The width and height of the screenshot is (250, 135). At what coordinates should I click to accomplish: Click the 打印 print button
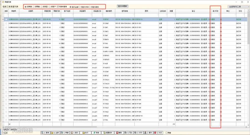pos(139,133)
